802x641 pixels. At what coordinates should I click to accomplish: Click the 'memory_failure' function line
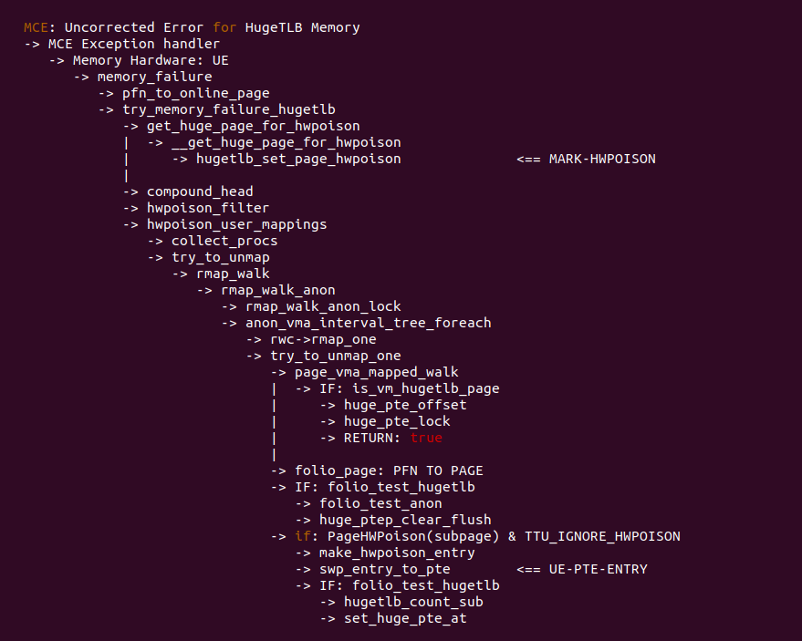(154, 77)
